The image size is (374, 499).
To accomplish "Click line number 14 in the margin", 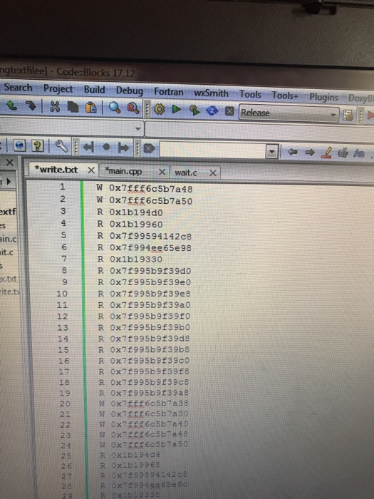I will 63,339.
